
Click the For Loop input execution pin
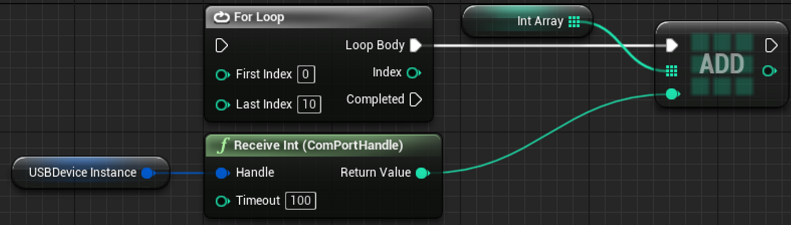pos(221,45)
